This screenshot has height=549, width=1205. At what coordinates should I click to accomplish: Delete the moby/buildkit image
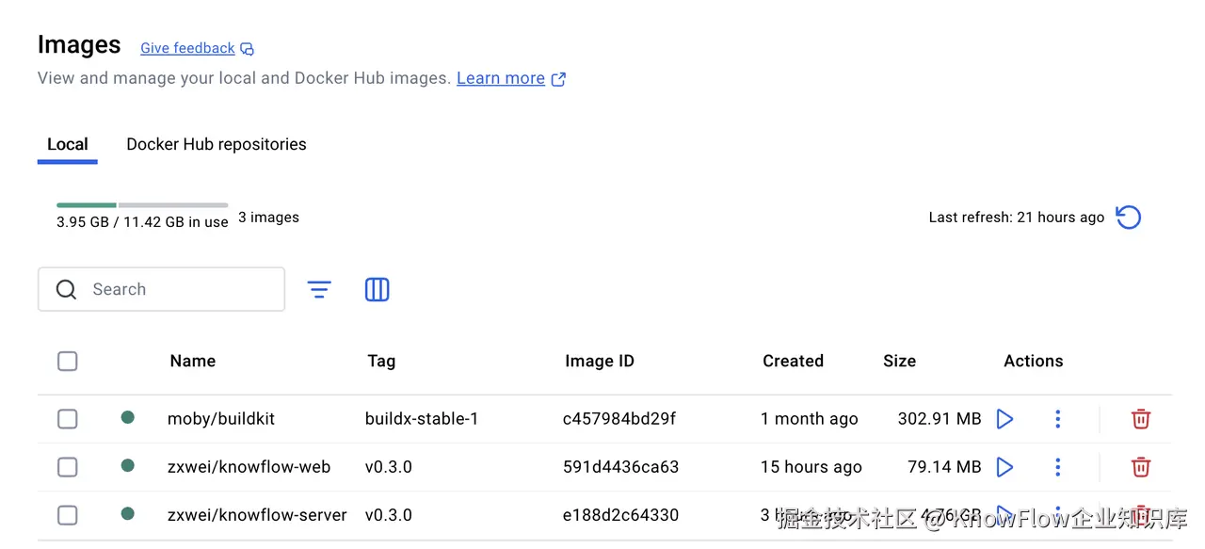coord(1141,419)
